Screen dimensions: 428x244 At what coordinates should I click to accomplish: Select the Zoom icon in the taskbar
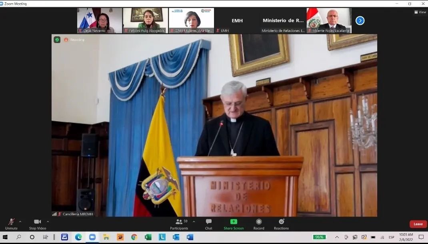[93, 237]
